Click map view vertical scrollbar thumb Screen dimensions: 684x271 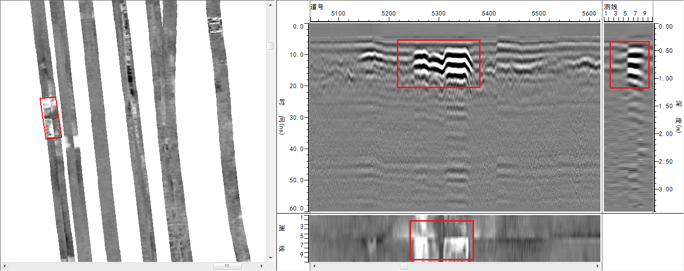coord(270,46)
